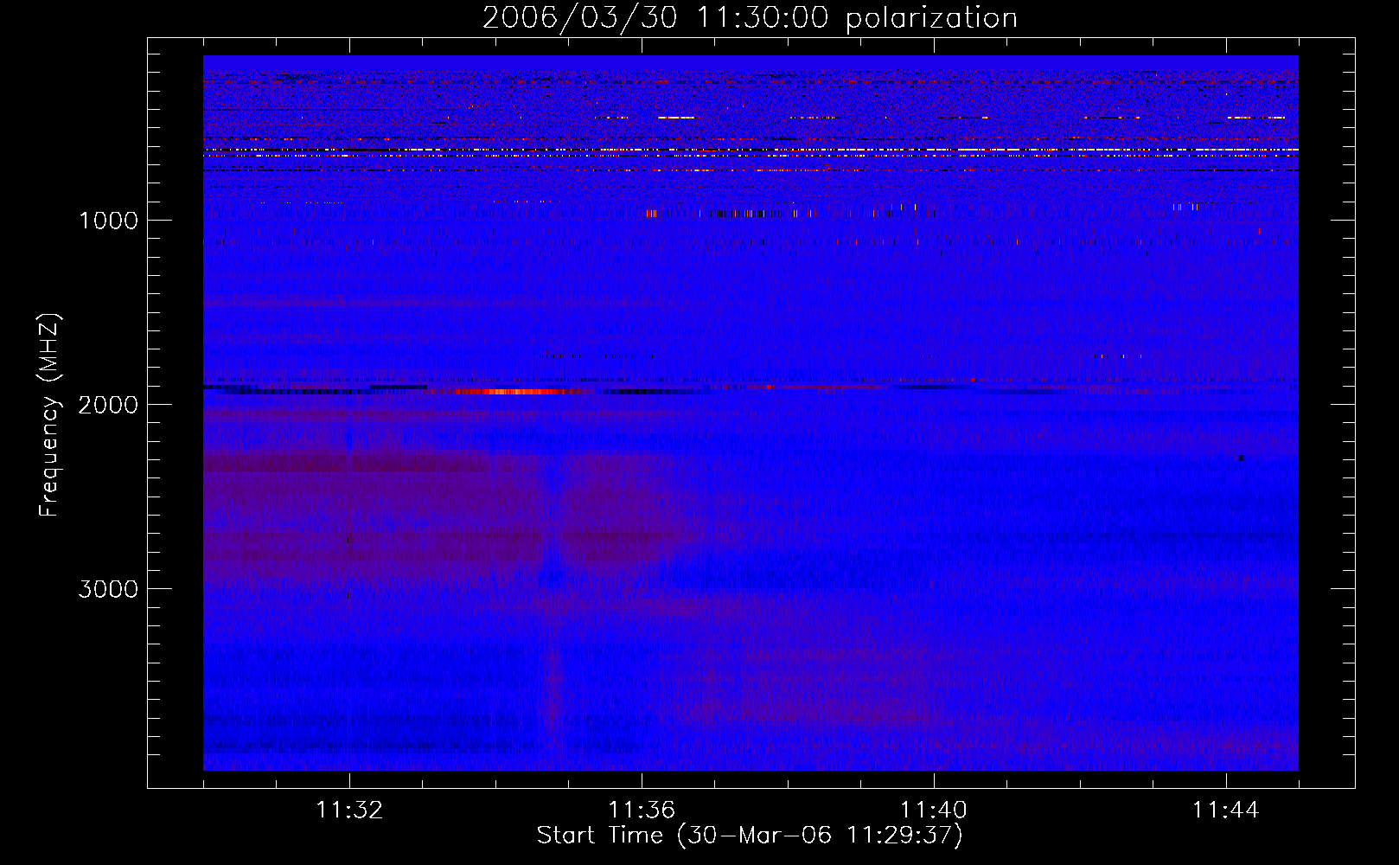Click the plot title '2006/03/30 11:30:00 polarization'
This screenshot has width=1399, height=865.
(x=750, y=18)
